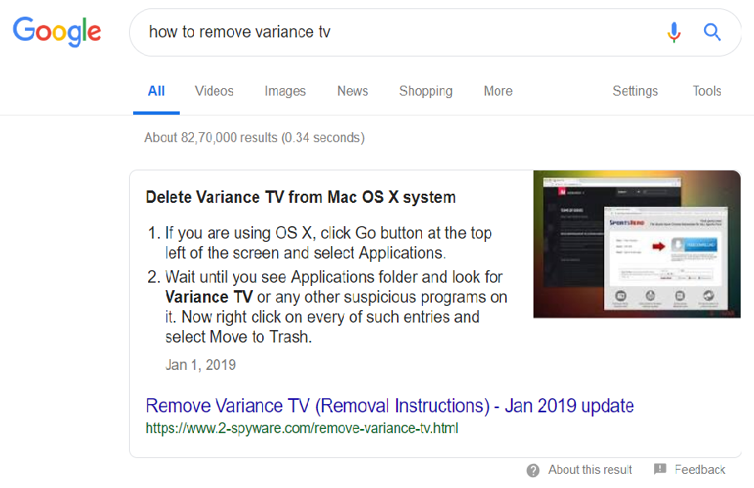Click the Google logo
754x488 pixels.
coord(57,32)
